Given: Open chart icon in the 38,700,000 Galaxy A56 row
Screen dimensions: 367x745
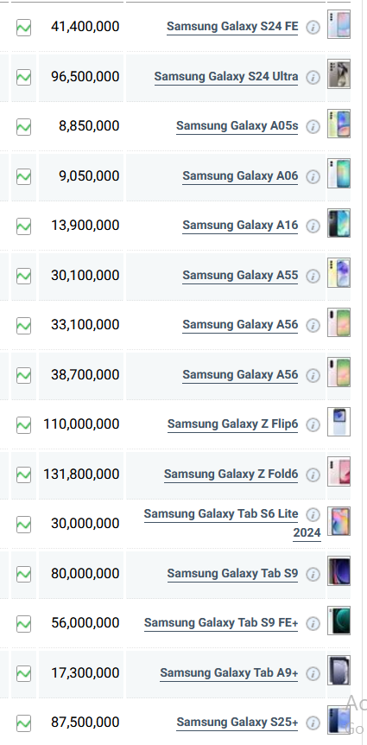Looking at the screenshot, I should [x=23, y=375].
